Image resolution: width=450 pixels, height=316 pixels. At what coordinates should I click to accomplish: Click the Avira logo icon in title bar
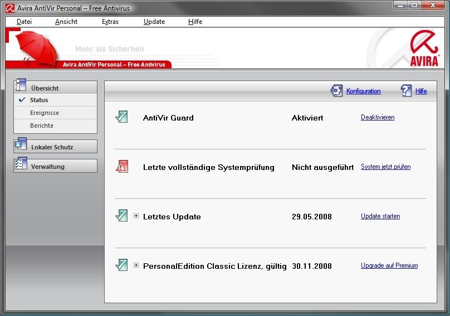9,8
